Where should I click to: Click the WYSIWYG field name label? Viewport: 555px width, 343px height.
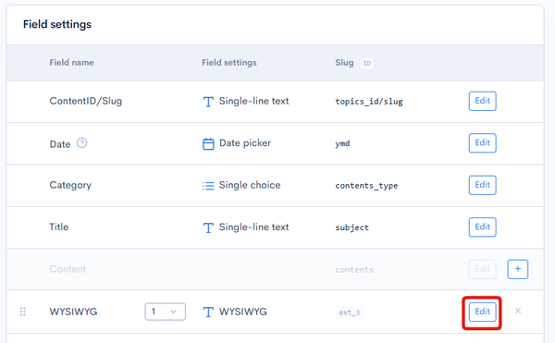click(x=73, y=312)
